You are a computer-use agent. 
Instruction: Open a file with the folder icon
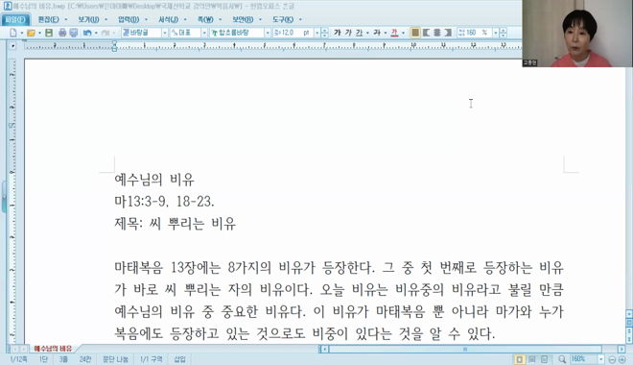(31, 33)
